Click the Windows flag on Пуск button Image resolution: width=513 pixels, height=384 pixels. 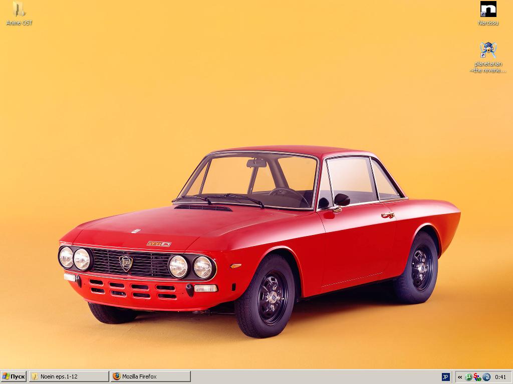tap(6, 376)
